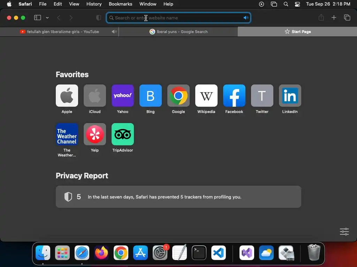
Task: Launch blue VS Code from Dock
Action: click(x=218, y=252)
